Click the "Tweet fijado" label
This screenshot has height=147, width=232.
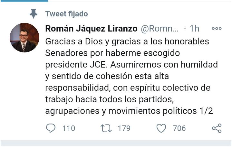67,14
